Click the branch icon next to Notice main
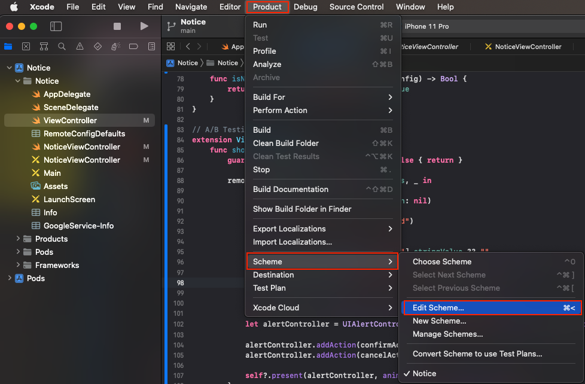Viewport: 585px width, 384px height. tap(171, 26)
